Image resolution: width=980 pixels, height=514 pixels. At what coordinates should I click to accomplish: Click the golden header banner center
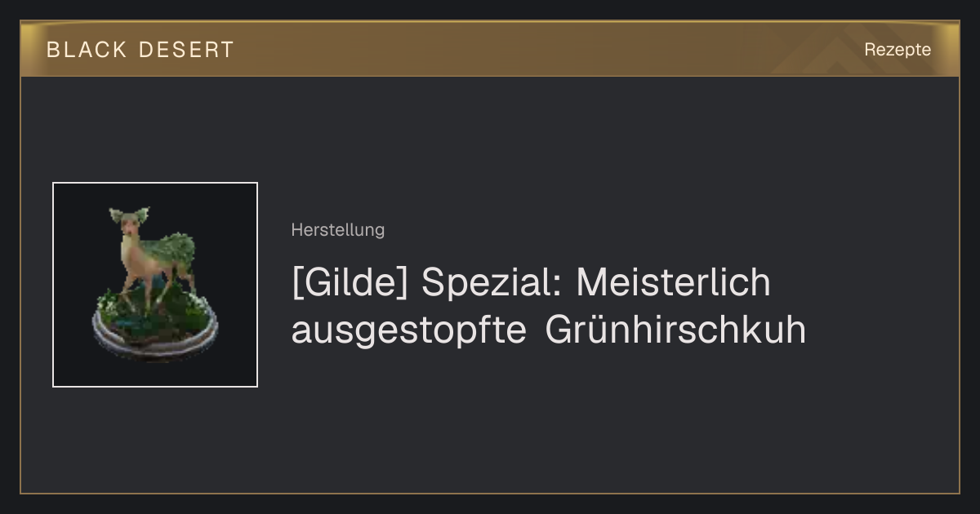pyautogui.click(x=490, y=49)
